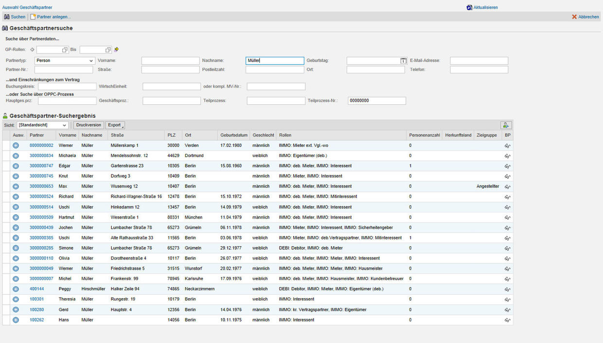Display Werner Müller using the glasses icon
Screen dimensions: 603x343
[x=507, y=145]
